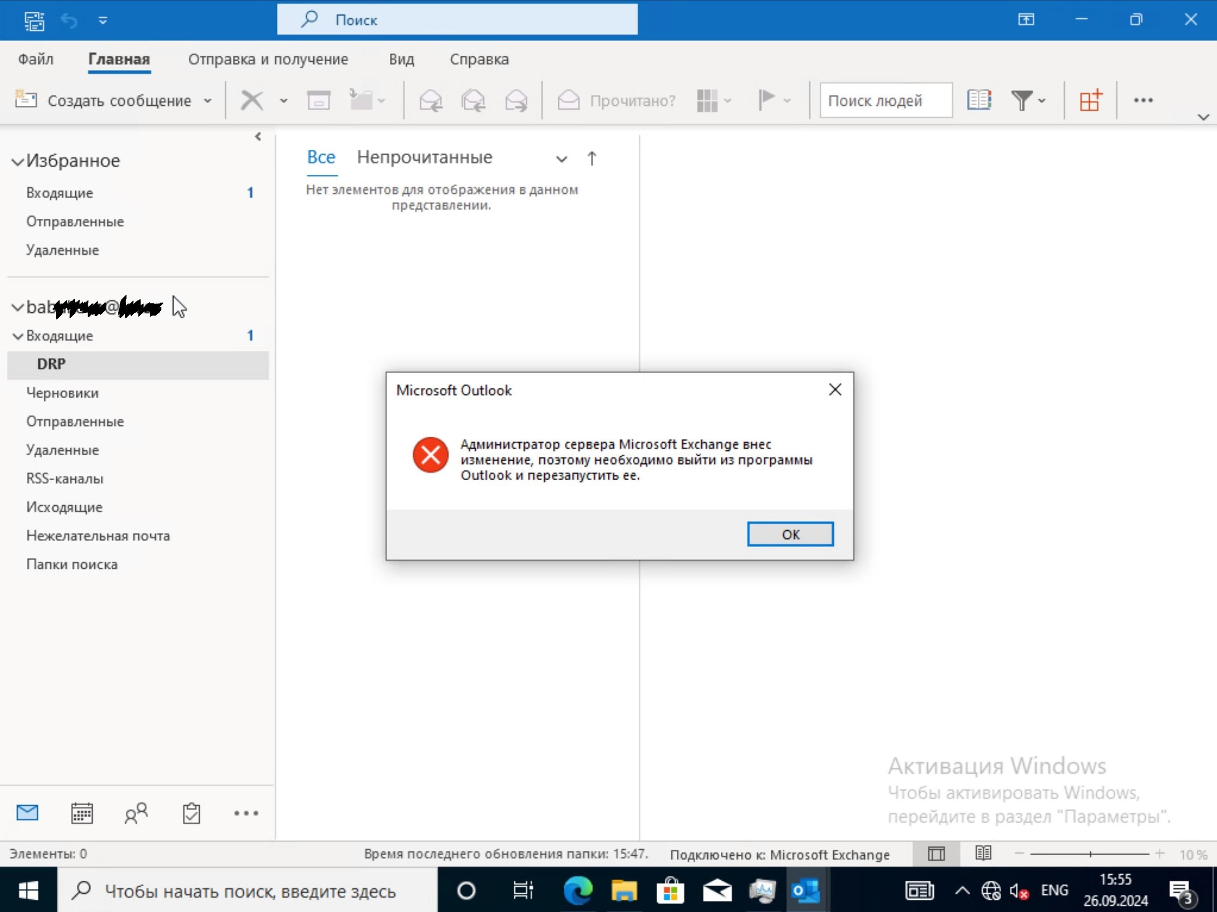This screenshot has width=1217, height=912.
Task: Open the Папки поиска folder
Action: coord(71,564)
